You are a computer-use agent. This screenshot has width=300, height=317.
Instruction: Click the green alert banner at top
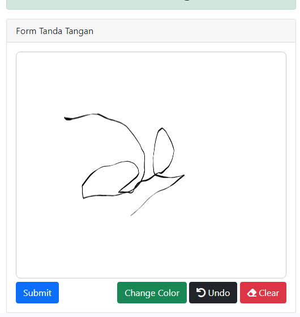(x=151, y=5)
